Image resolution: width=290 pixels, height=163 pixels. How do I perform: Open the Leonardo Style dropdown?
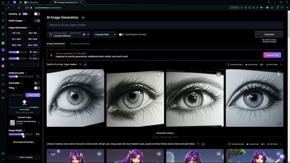pos(105,34)
